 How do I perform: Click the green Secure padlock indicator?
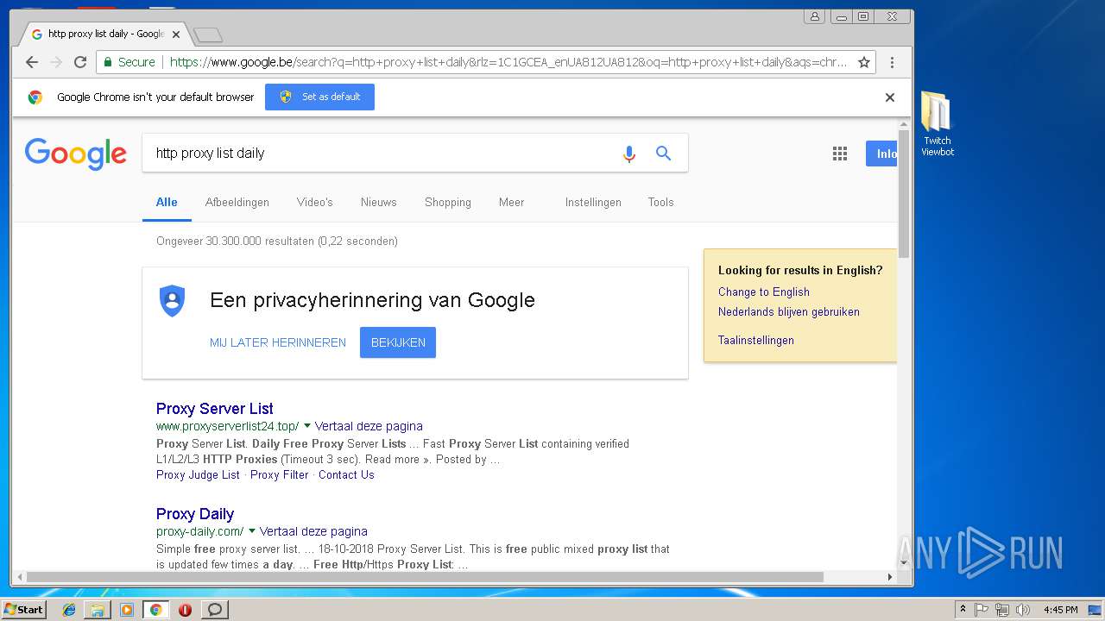(129, 62)
